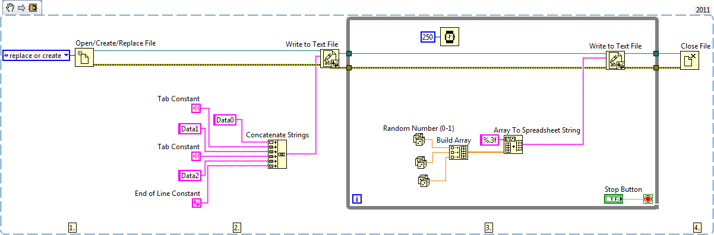
Task: Click the Close File node icon
Action: pos(689,60)
